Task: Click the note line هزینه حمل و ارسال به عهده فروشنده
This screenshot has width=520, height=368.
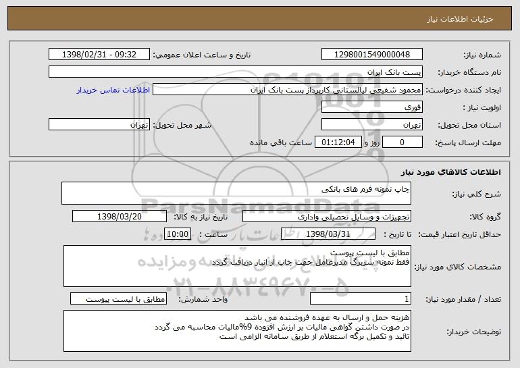Action: tap(327, 317)
